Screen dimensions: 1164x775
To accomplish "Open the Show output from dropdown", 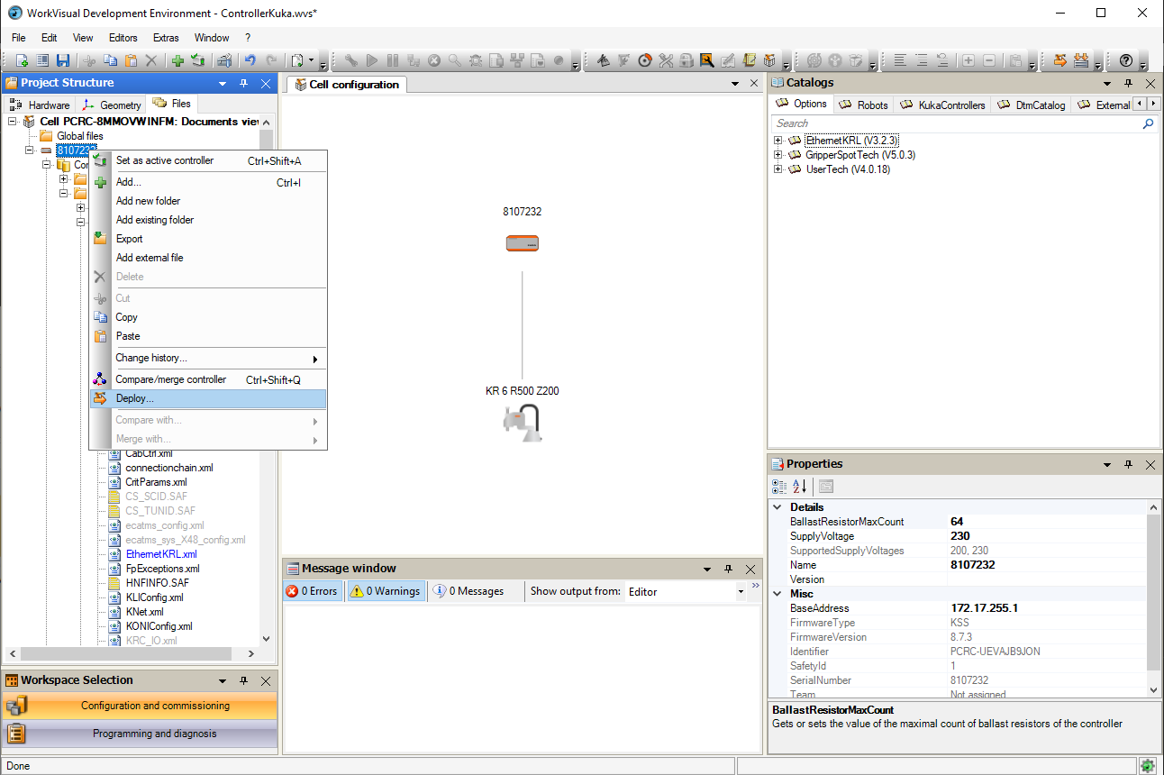I will point(741,592).
